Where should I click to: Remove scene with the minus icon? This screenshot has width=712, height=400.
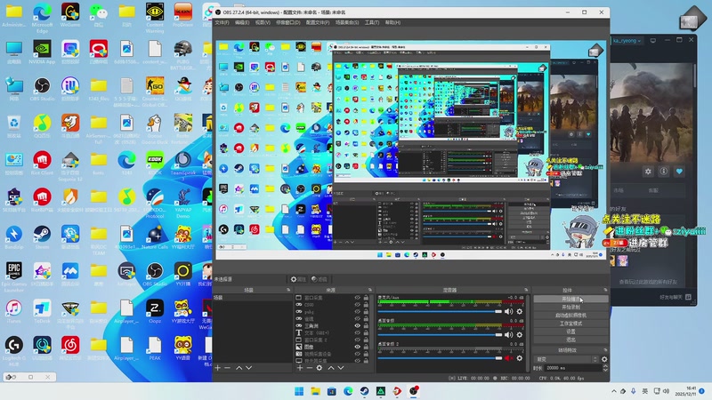[x=228, y=368]
